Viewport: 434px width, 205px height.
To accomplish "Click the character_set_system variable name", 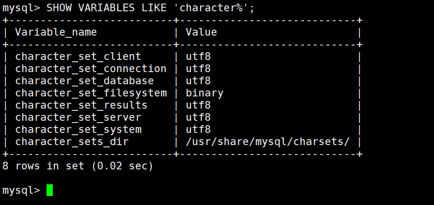I will pyautogui.click(x=78, y=129).
